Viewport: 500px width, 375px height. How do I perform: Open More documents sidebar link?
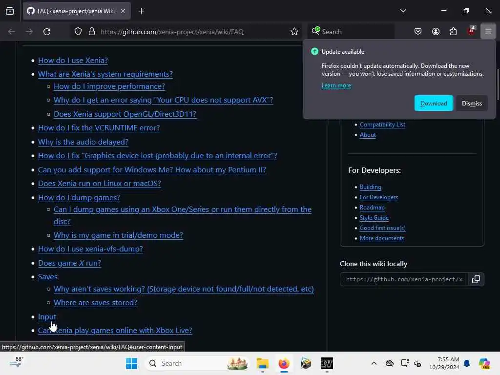coord(382,238)
